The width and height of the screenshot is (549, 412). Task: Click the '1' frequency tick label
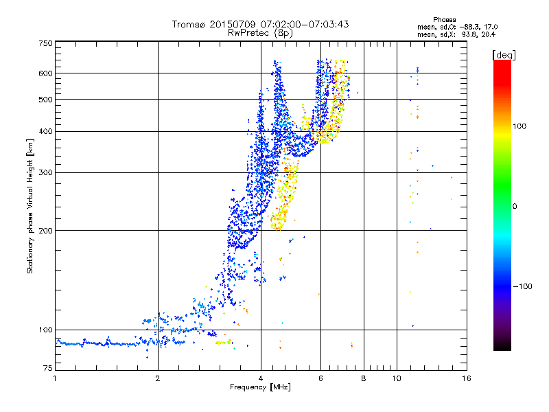click(55, 378)
